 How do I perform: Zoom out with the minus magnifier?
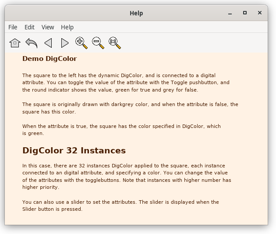[x=98, y=43]
